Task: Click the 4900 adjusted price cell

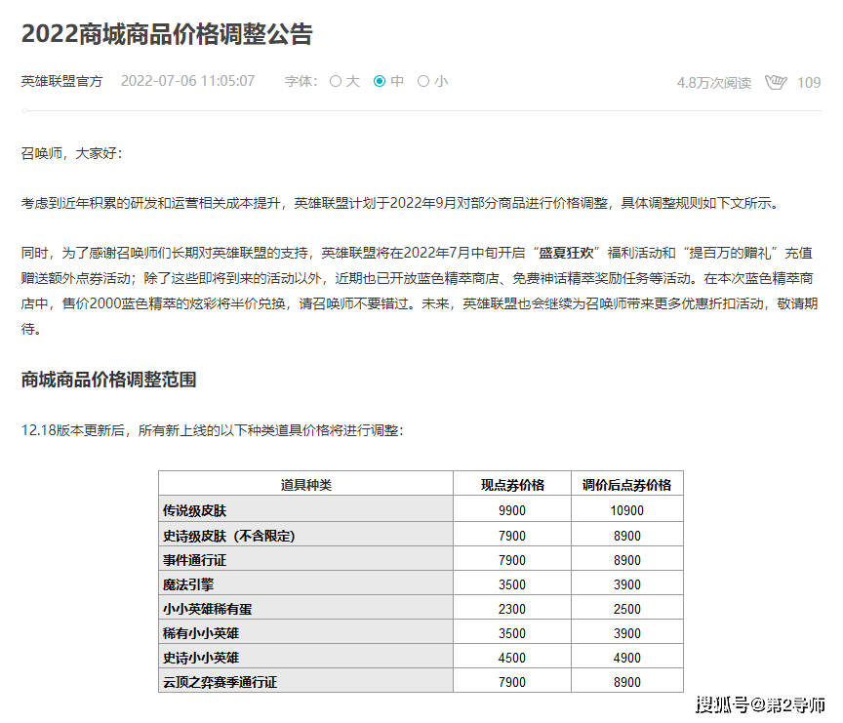Action: 626,658
